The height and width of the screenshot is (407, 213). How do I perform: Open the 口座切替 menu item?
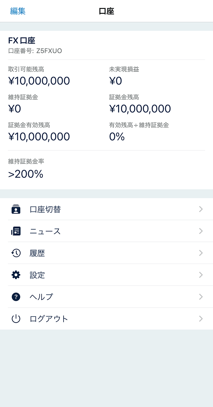[x=45, y=209]
